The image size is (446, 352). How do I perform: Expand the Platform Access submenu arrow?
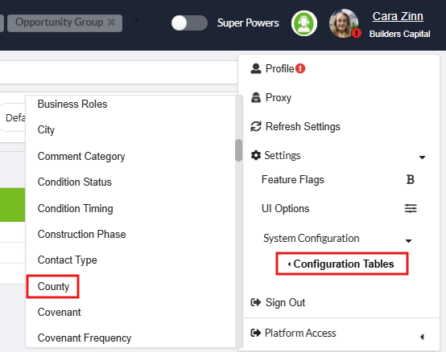(422, 337)
